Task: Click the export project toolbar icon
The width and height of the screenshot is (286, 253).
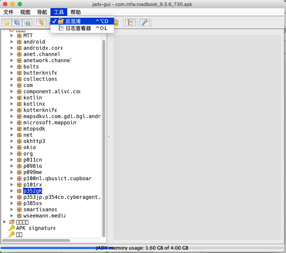Action: pyautogui.click(x=27, y=22)
